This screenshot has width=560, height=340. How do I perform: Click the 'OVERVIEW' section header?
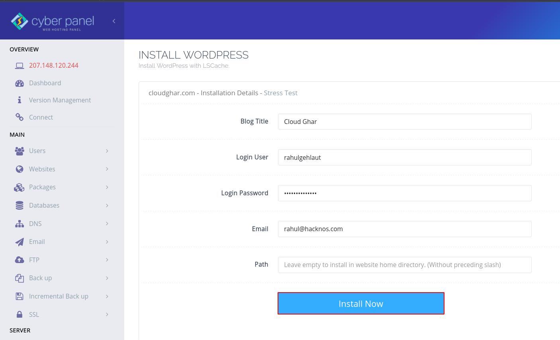click(24, 49)
